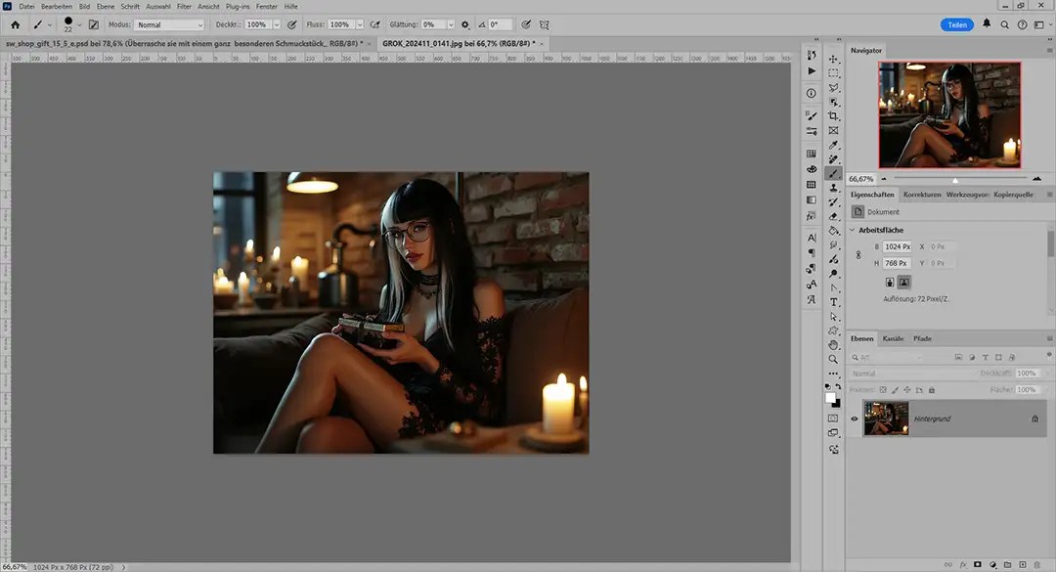
Task: Select the Eraser tool
Action: click(834, 216)
